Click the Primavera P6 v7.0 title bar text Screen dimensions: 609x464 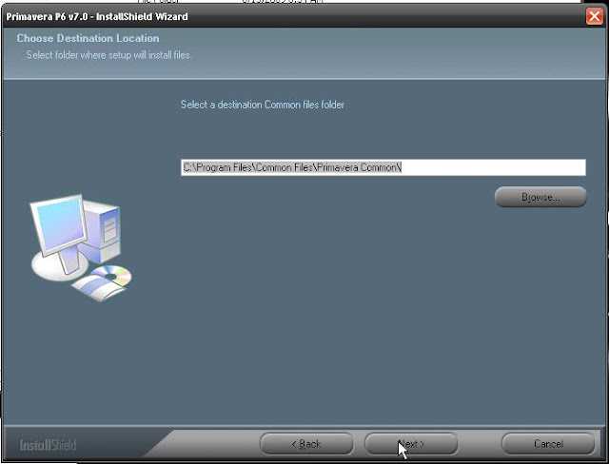97,17
